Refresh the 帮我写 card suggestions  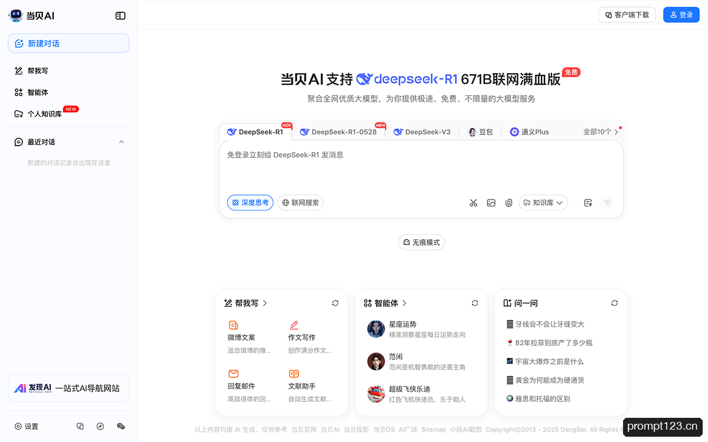[335, 303]
